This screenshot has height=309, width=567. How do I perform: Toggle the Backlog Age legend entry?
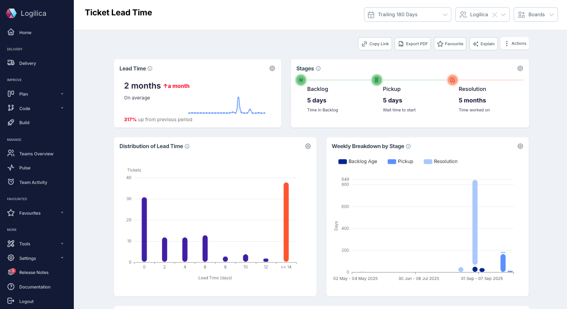coord(358,161)
